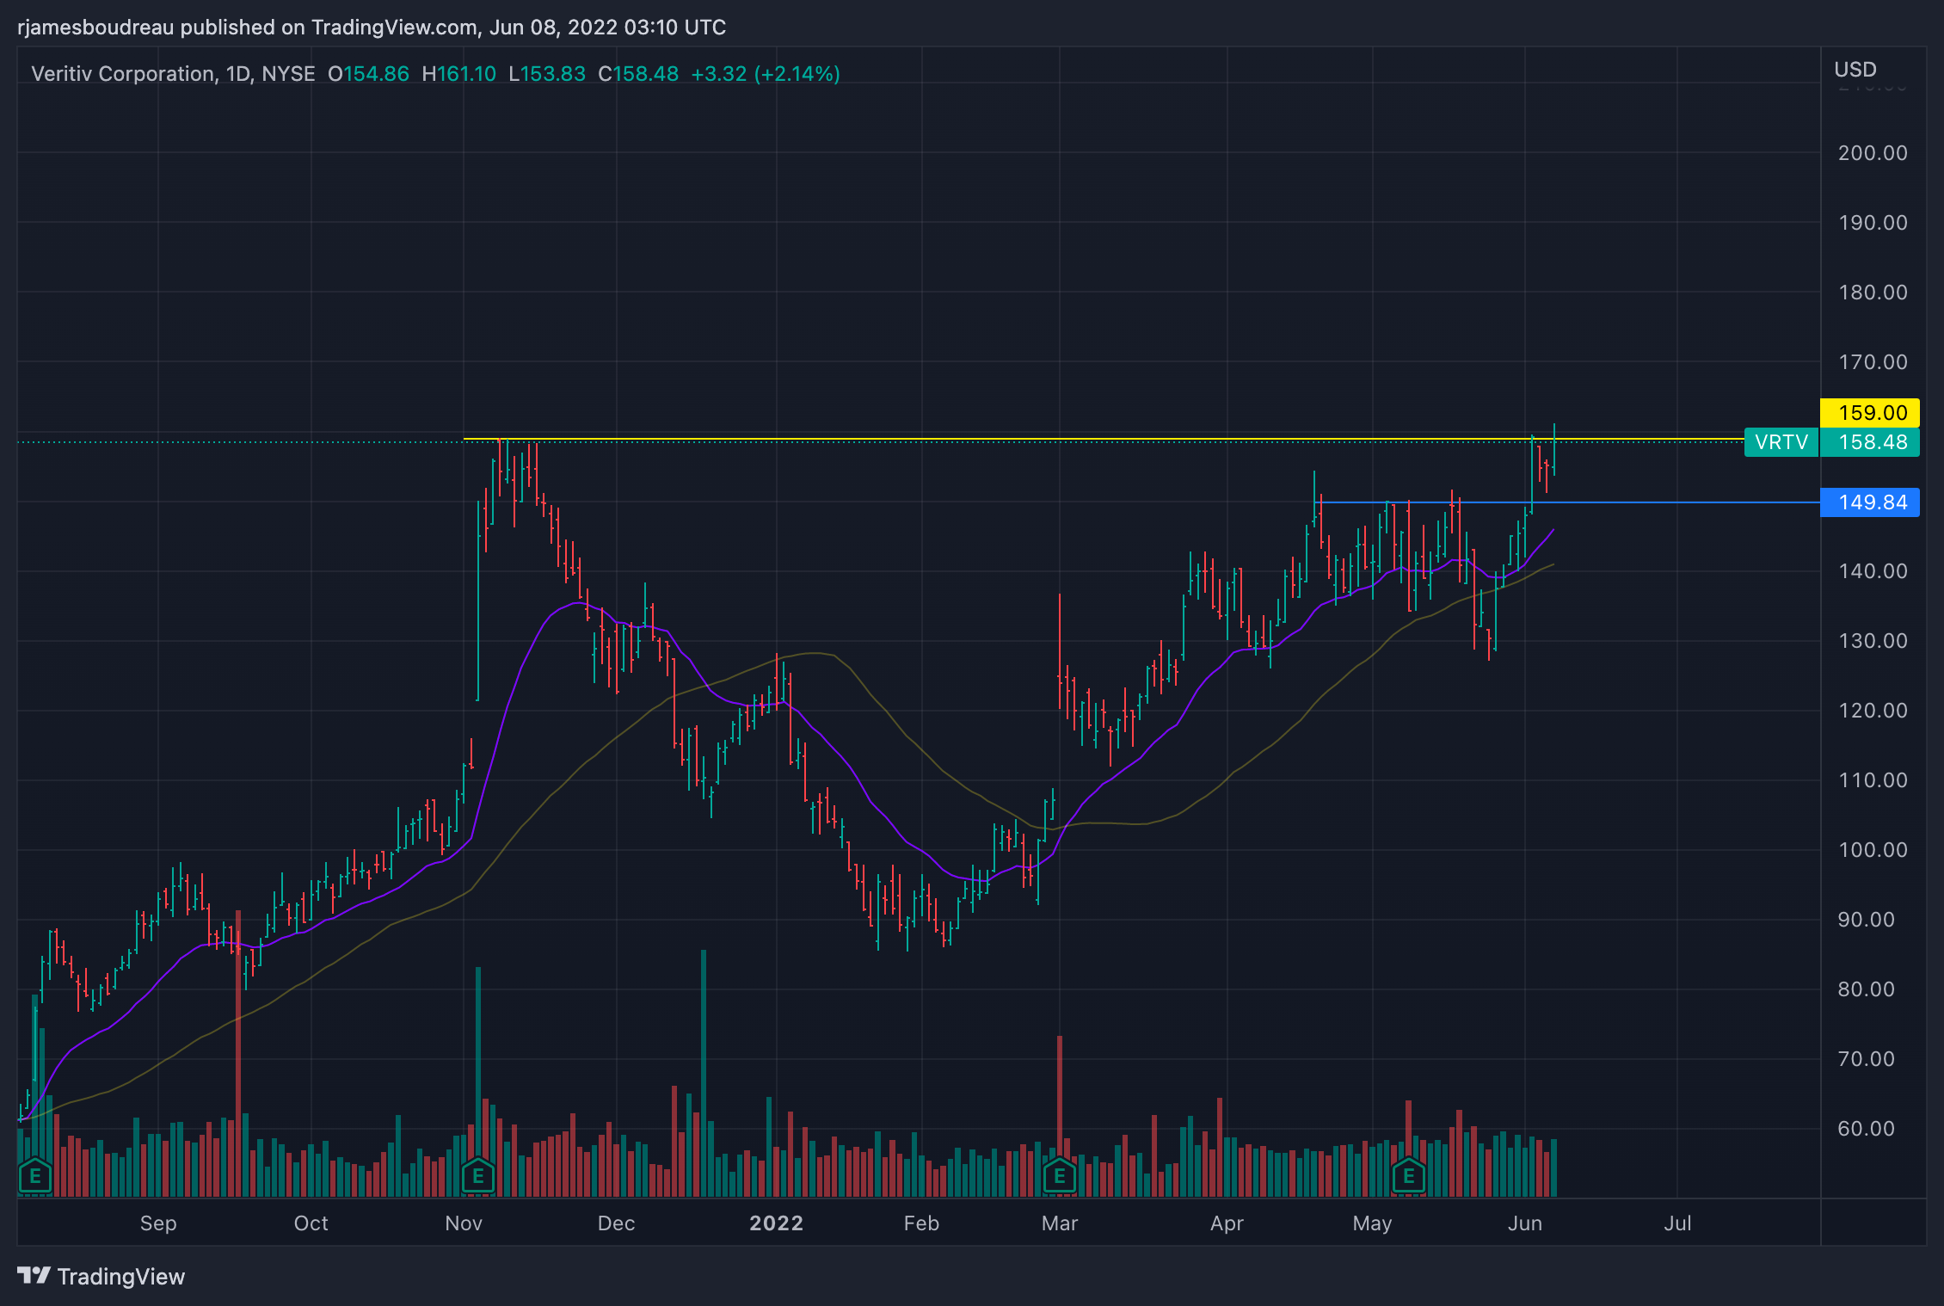
Task: Click the 100.00 level on the price axis
Action: [x=1872, y=850]
